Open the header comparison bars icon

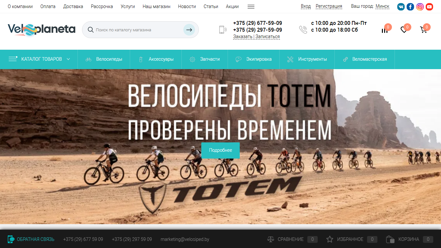(385, 30)
